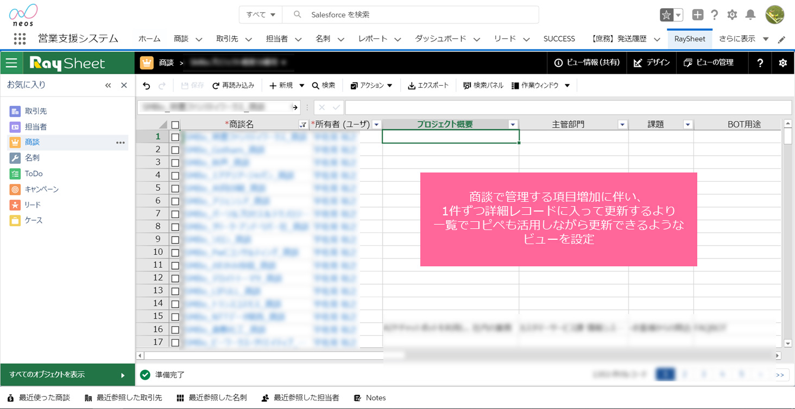Toggle the RaySheet hamburger menu
The height and width of the screenshot is (409, 795).
tap(11, 63)
